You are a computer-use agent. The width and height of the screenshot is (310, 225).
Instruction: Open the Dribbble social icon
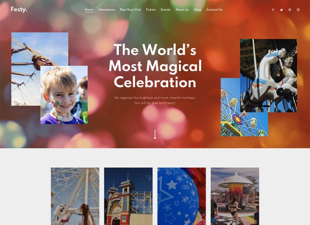tap(290, 10)
